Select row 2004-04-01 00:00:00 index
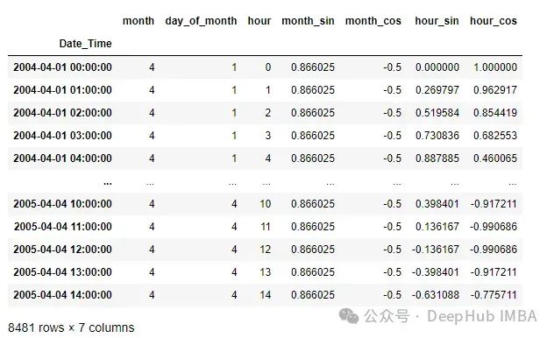This screenshot has width=554, height=338. (62, 67)
